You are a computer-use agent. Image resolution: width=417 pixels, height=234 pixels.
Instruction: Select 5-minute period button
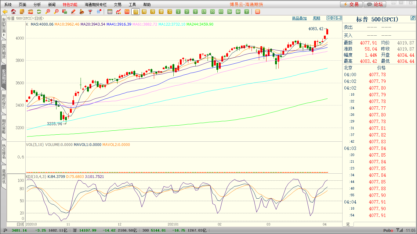pos(195,12)
